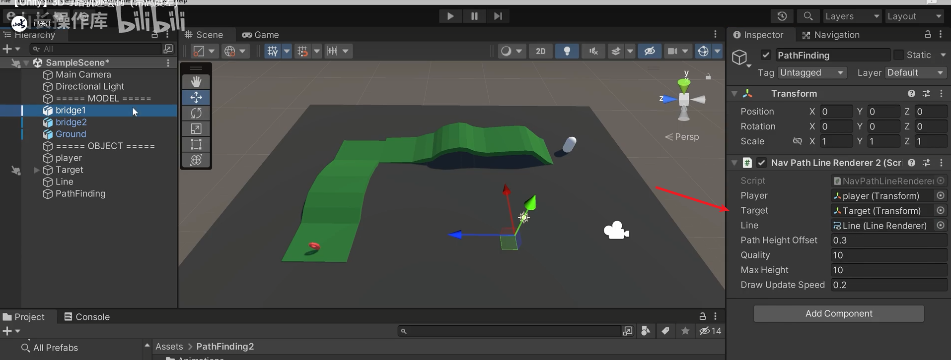Open object picker for Player field

tap(941, 195)
